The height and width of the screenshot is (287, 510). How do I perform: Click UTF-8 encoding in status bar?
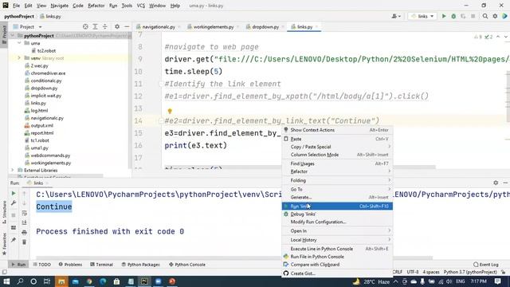coord(413,272)
